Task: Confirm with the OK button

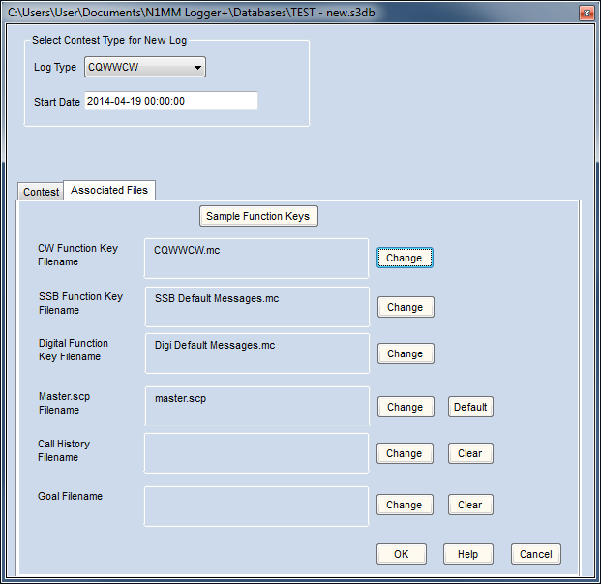Action: pos(402,554)
